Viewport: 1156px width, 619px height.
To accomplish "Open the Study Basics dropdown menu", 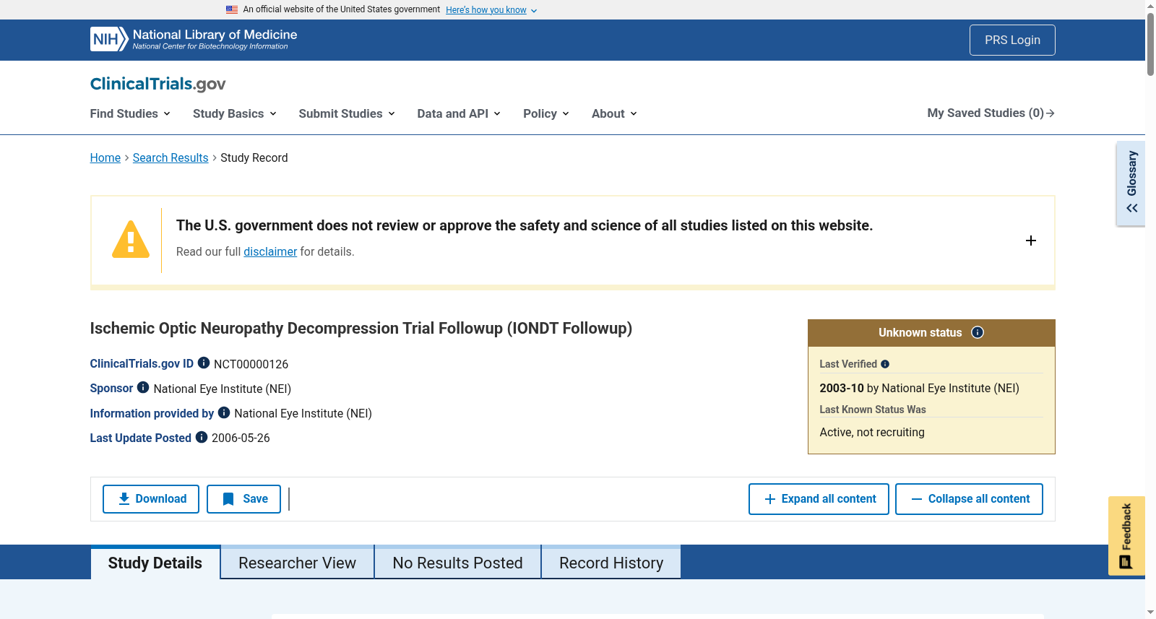I will coord(235,113).
